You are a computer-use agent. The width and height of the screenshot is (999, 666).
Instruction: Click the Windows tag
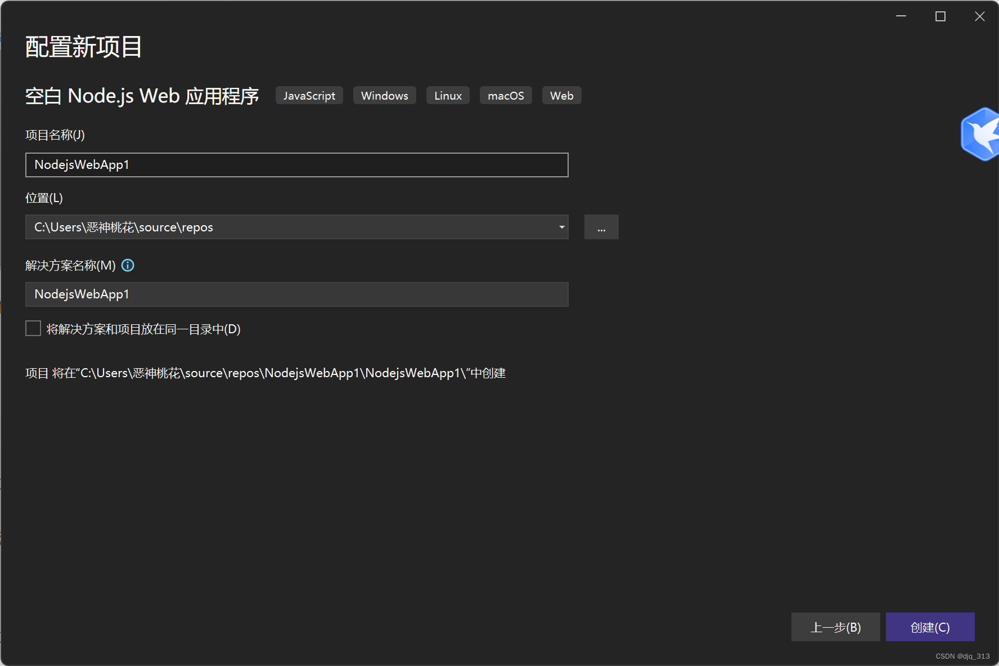click(385, 96)
